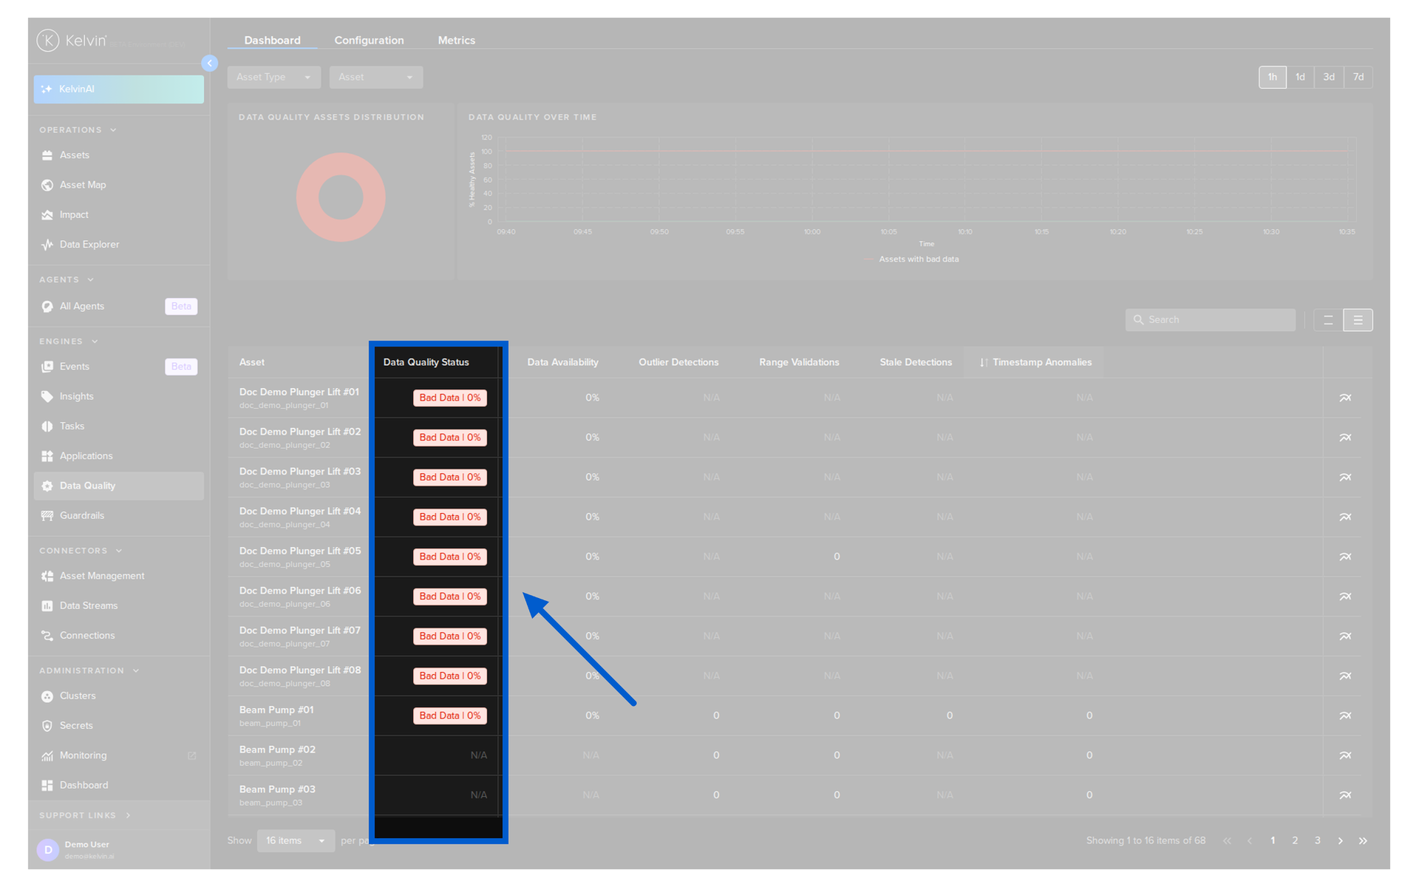This screenshot has height=887, width=1419.
Task: Open the KelvinAI assistant button
Action: (118, 89)
